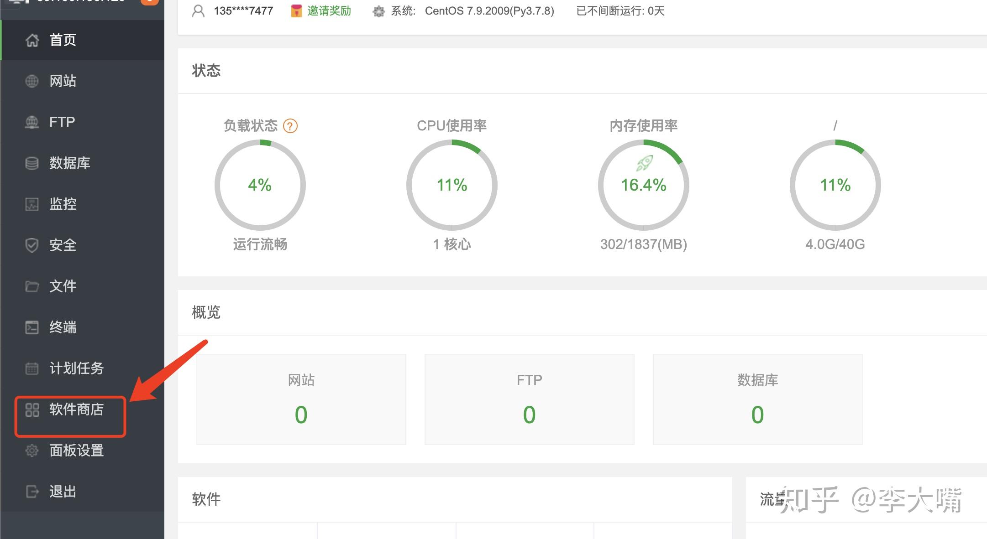Click the database icon beside 数据库
The image size is (987, 539).
click(32, 163)
